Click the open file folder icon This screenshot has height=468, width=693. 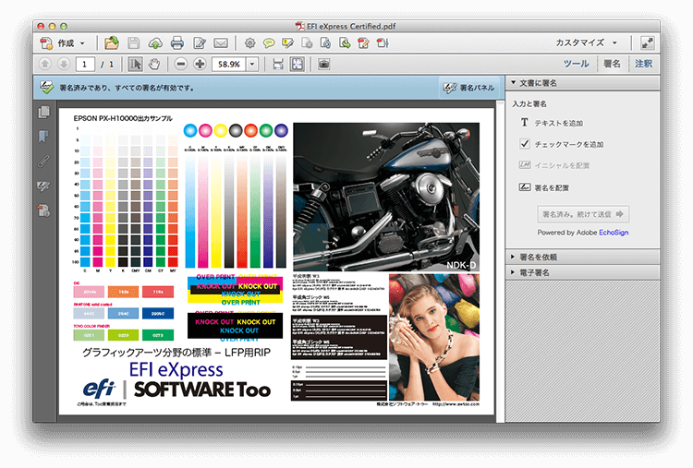tap(112, 43)
